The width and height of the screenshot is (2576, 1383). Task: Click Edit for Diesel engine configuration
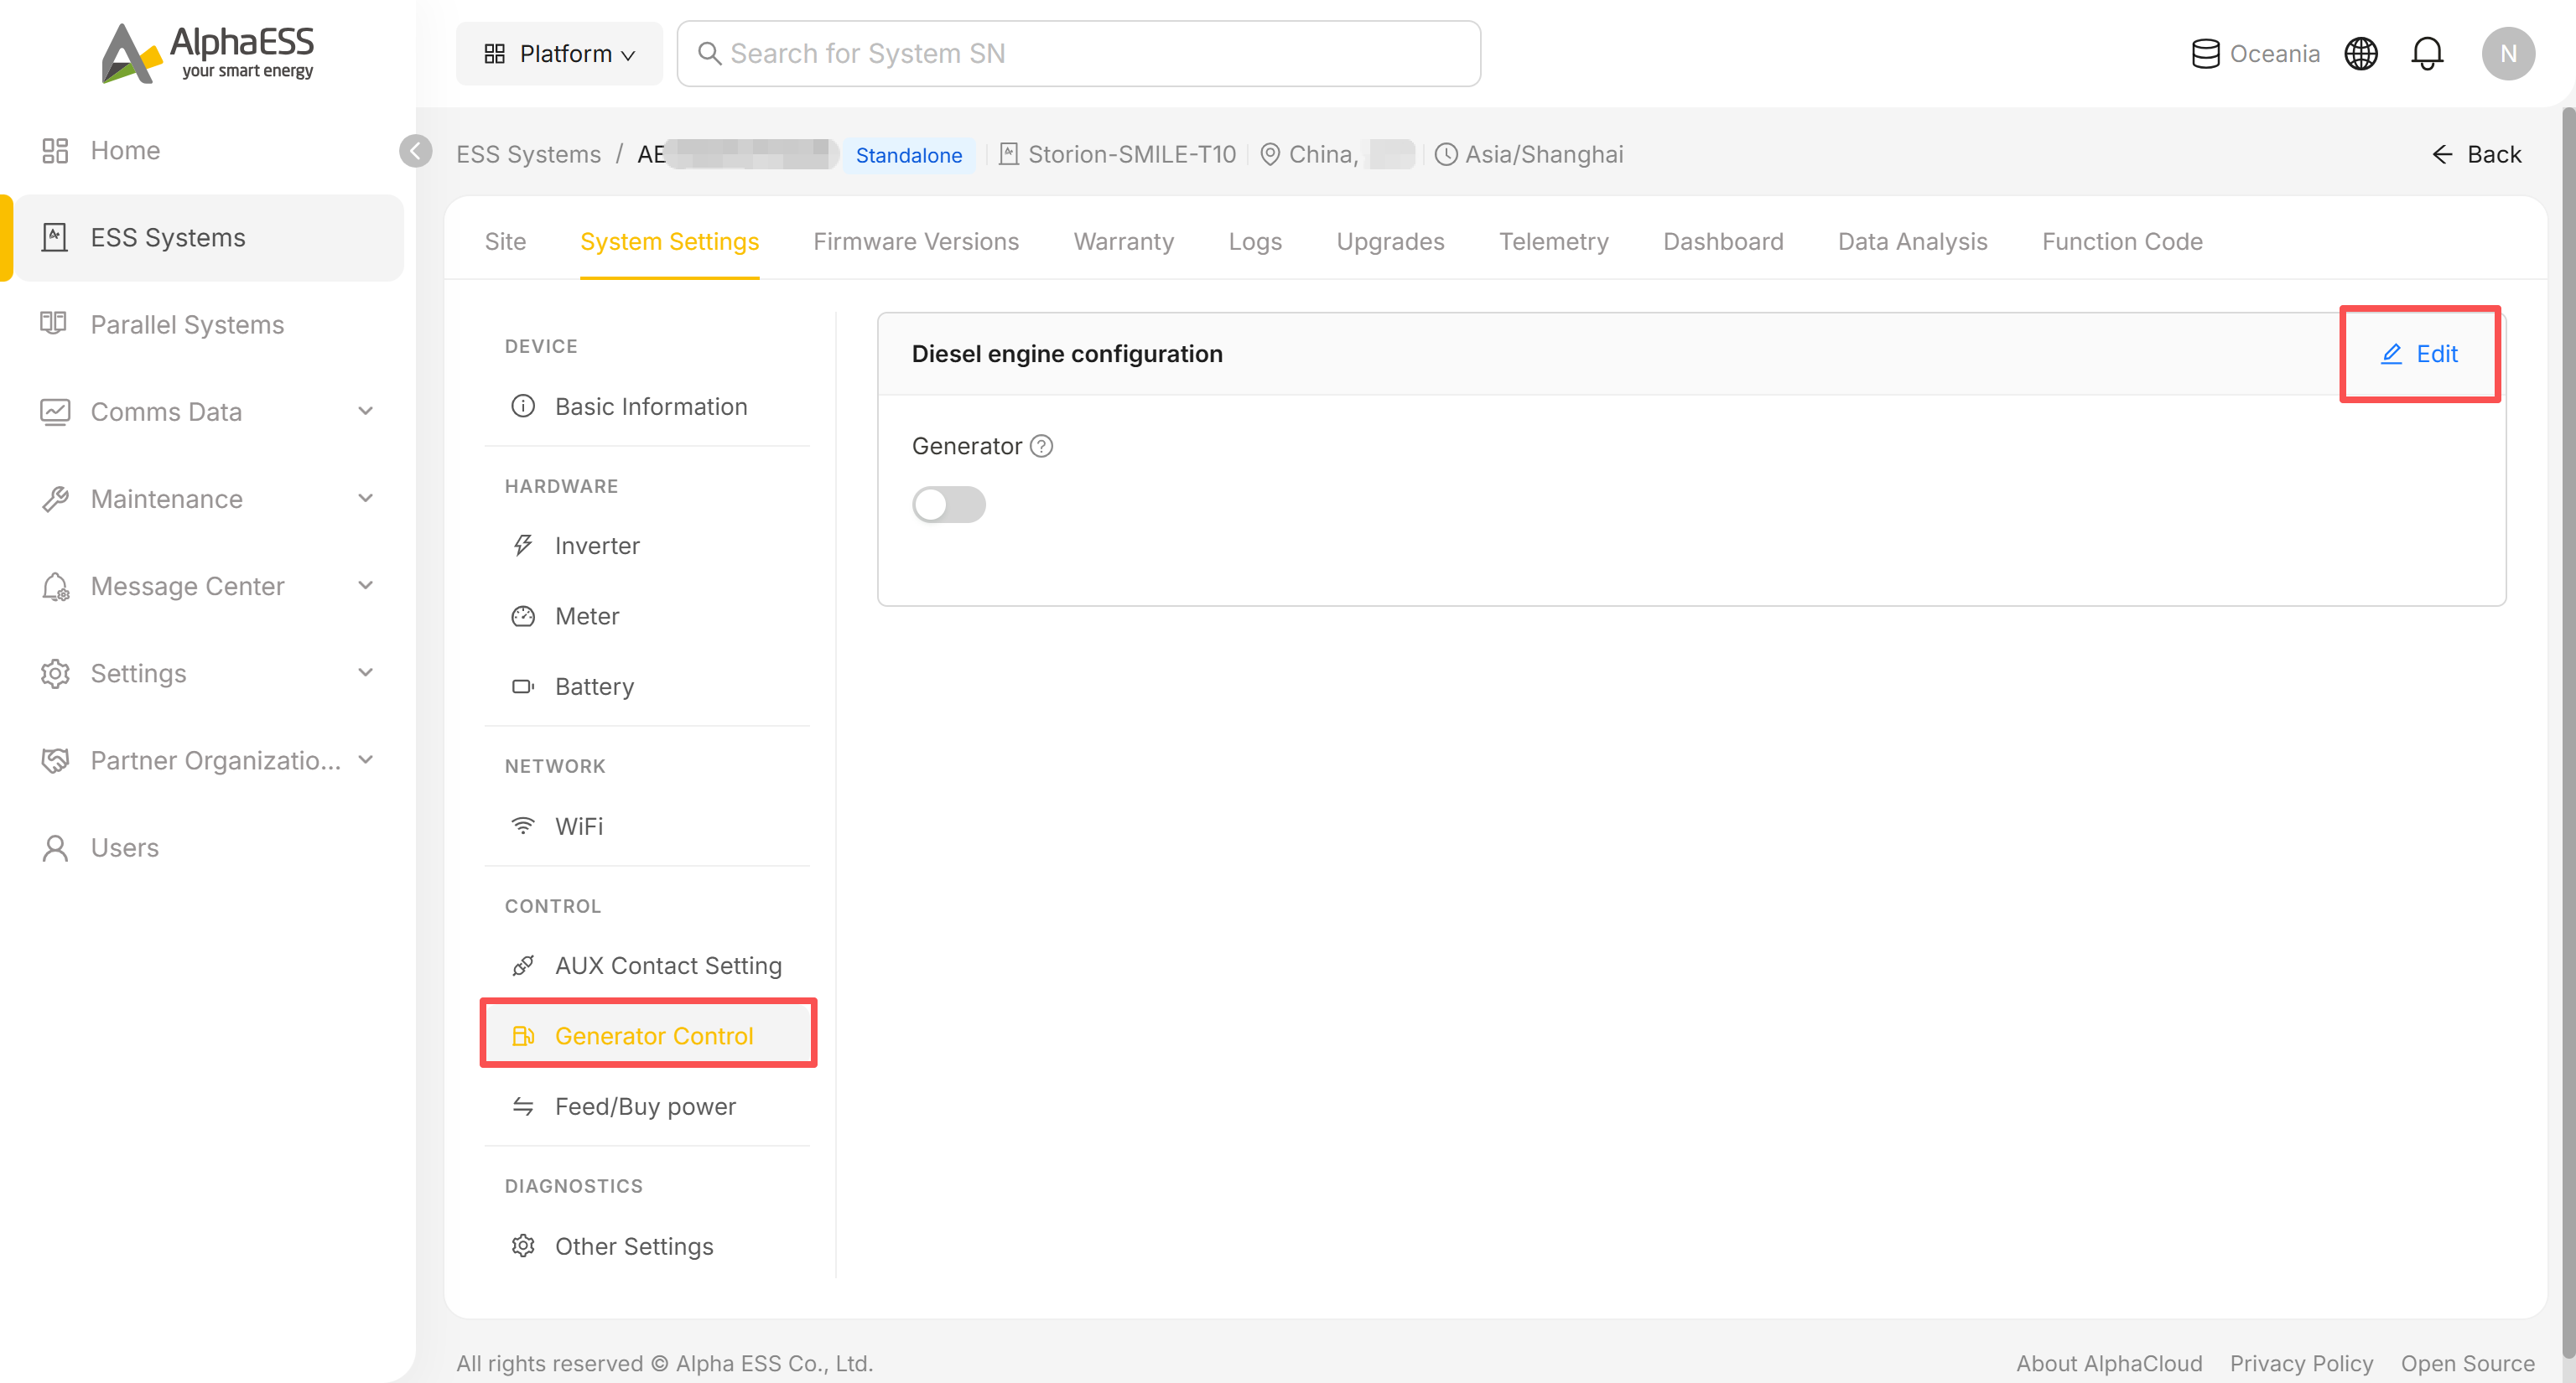click(x=2419, y=354)
